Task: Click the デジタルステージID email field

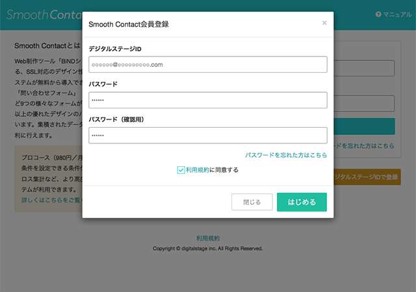Action: pyautogui.click(x=208, y=64)
